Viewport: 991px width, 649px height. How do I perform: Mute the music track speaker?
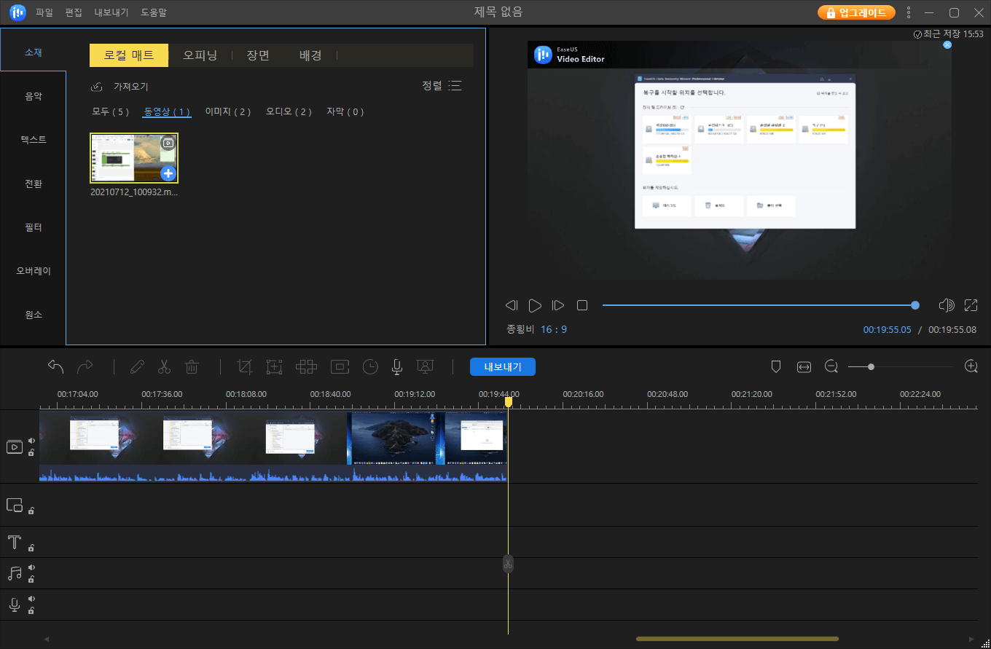(31, 567)
